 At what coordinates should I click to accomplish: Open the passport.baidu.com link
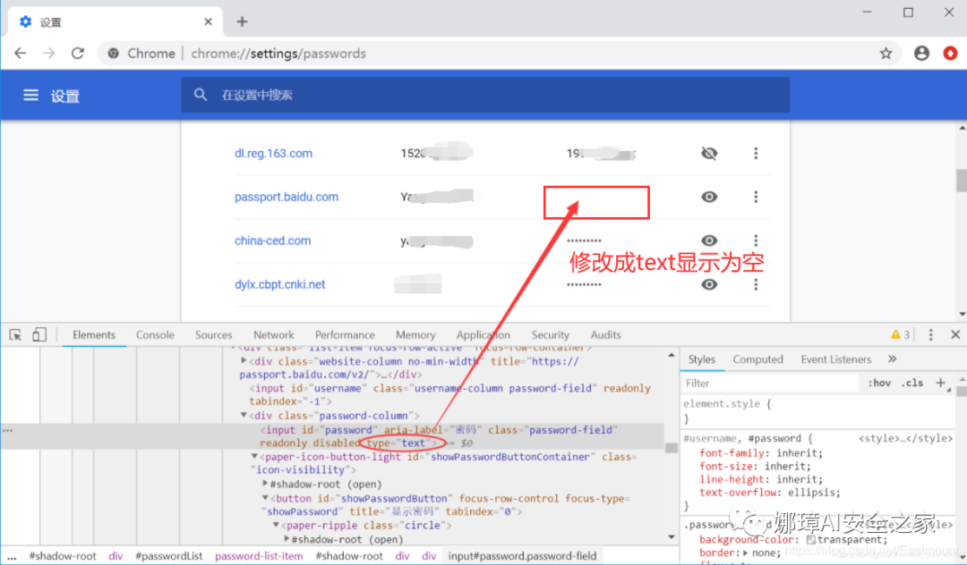coord(287,197)
